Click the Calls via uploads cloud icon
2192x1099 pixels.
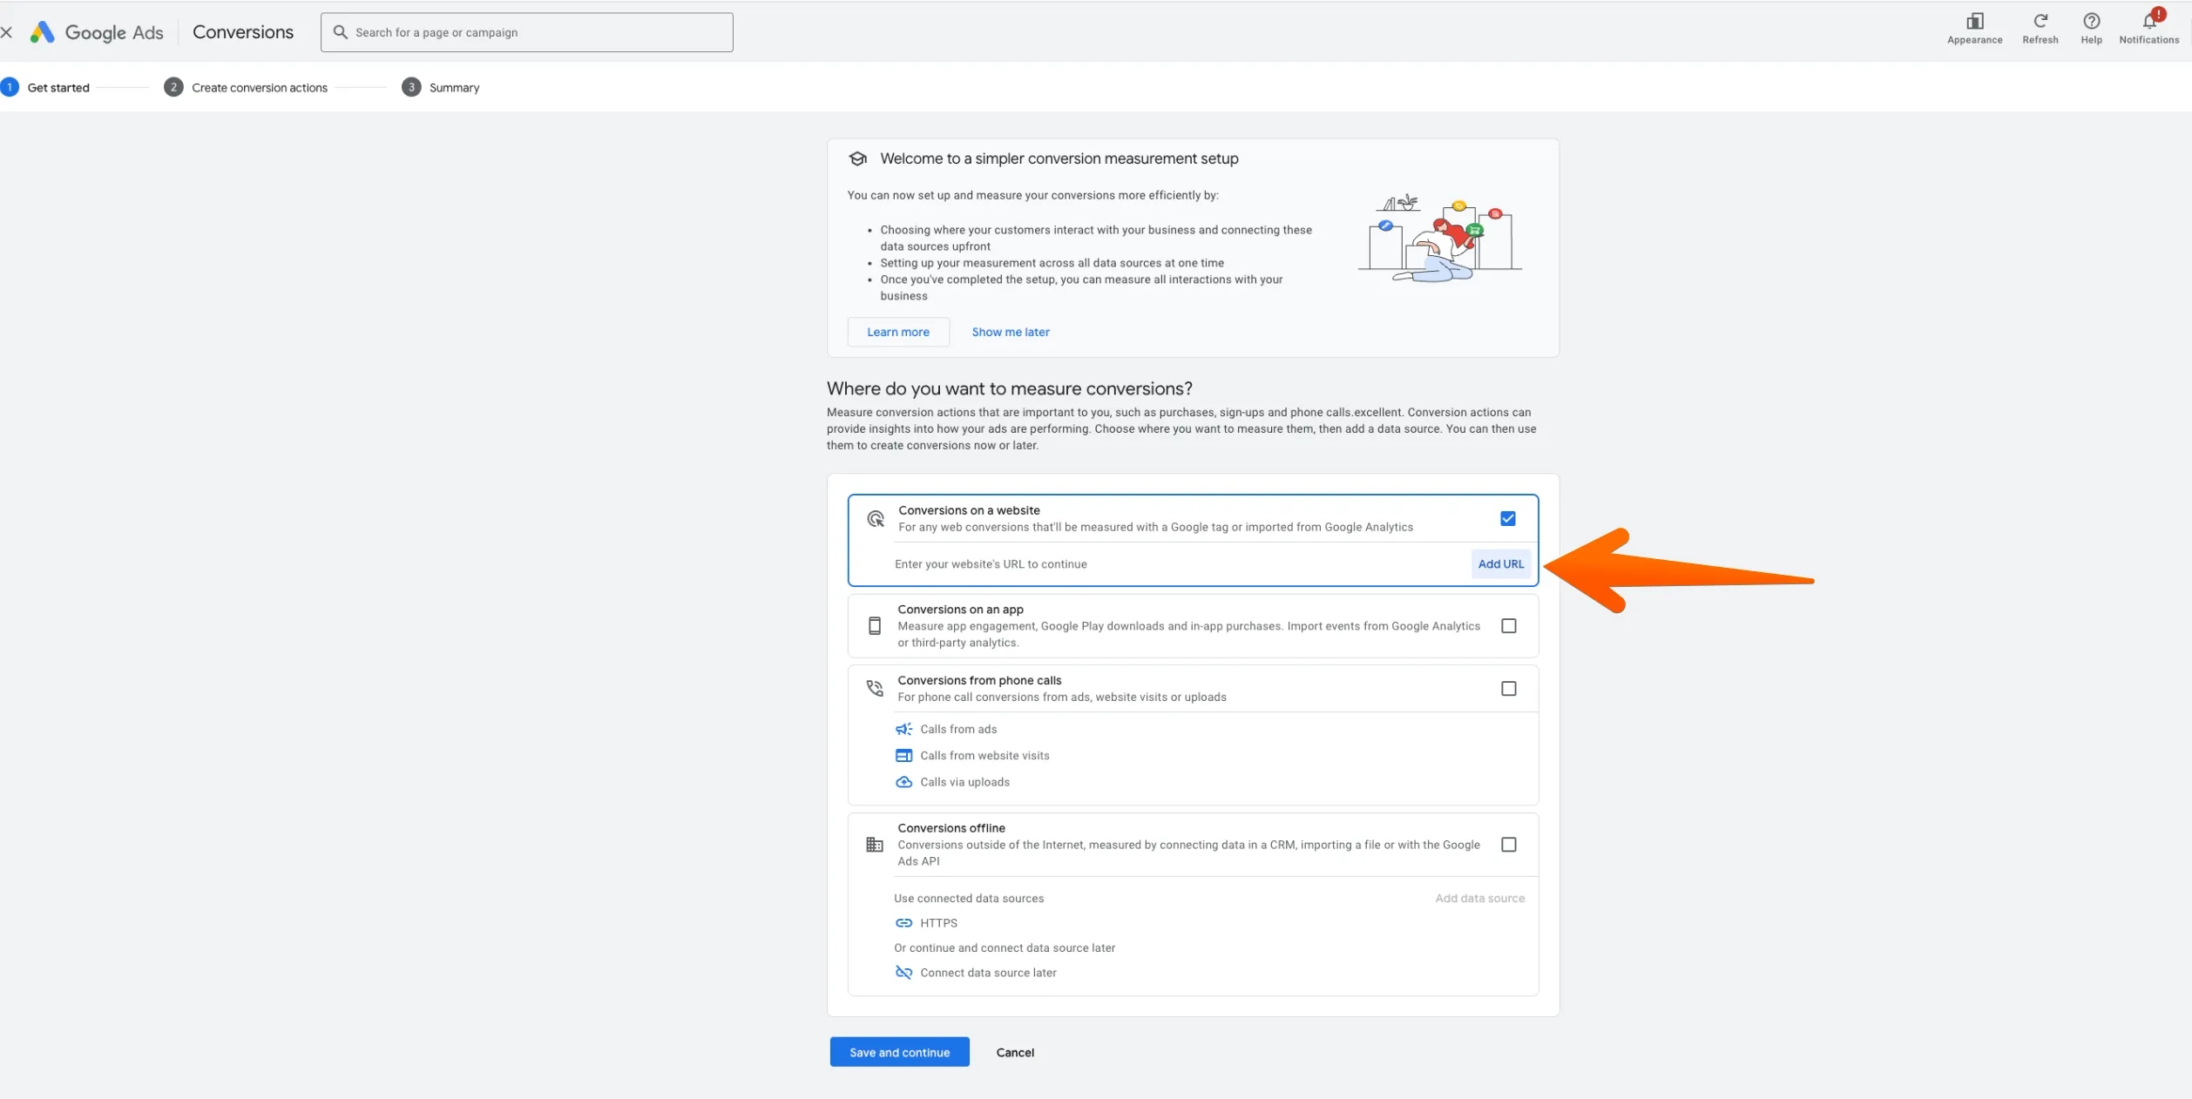[903, 782]
